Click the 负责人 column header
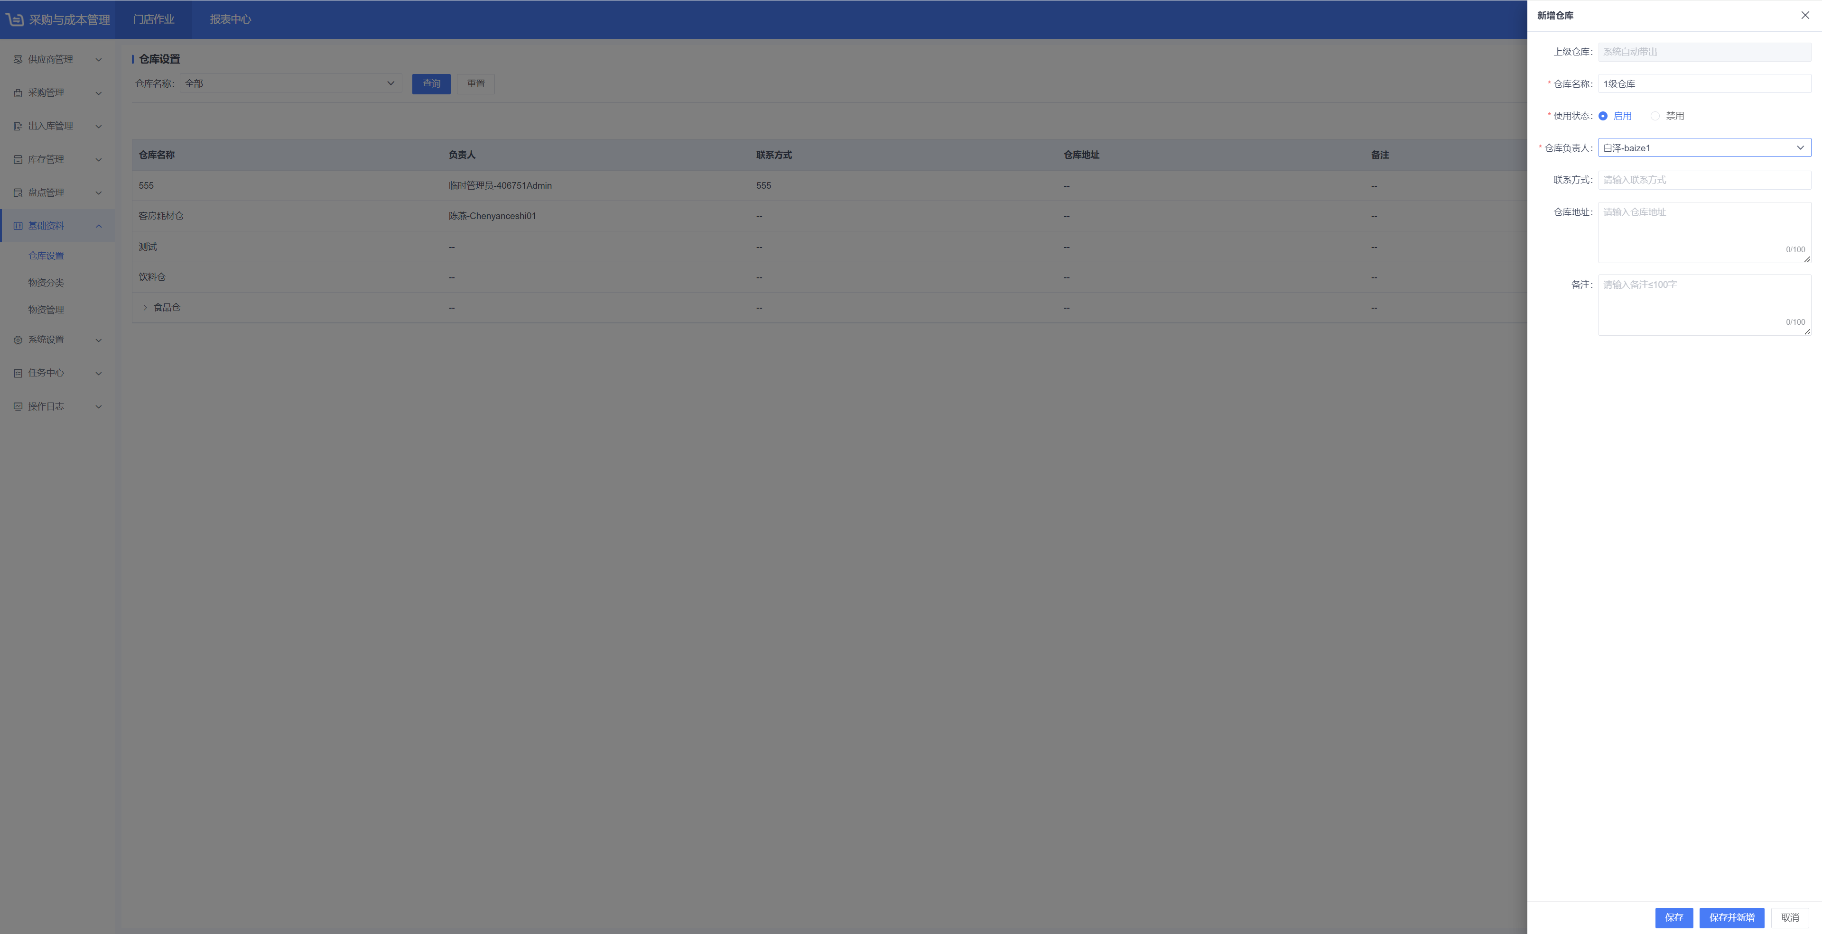1822x934 pixels. (x=462, y=155)
